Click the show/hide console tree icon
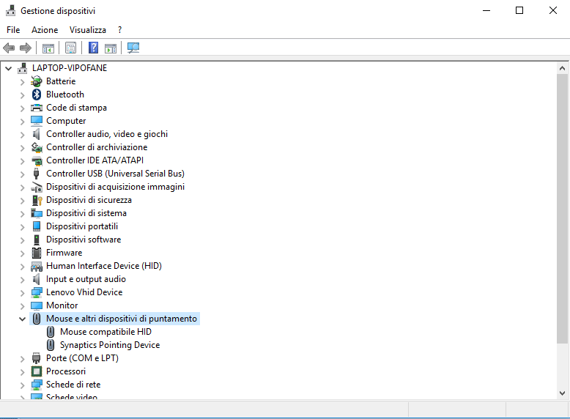Image resolution: width=570 pixels, height=419 pixels. [48, 48]
